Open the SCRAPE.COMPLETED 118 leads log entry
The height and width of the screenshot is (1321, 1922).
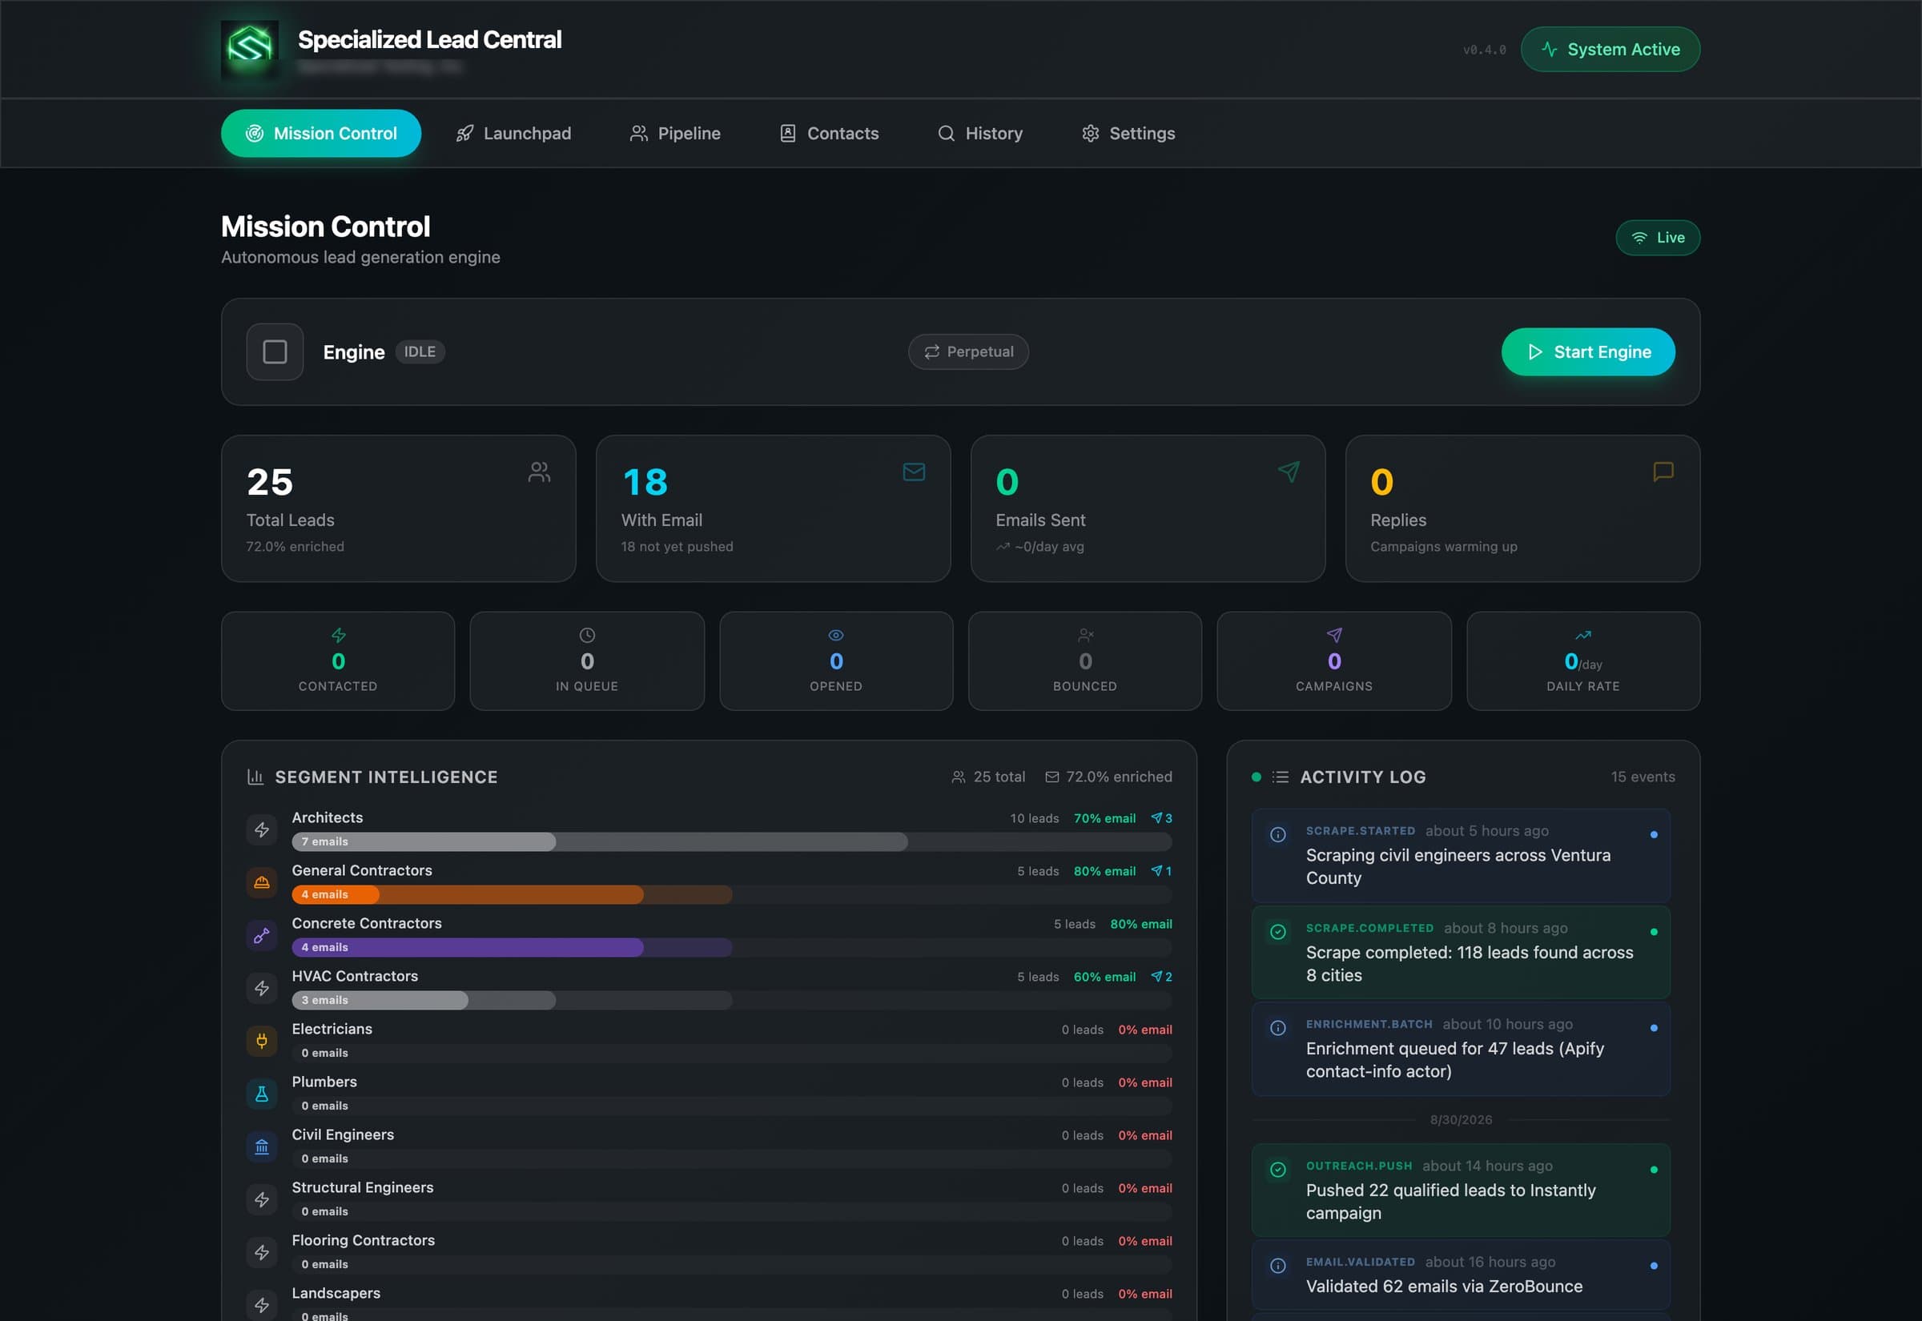coord(1461,953)
